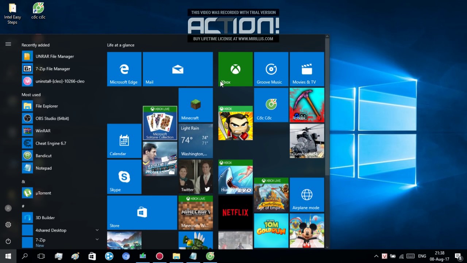Image resolution: width=467 pixels, height=263 pixels.
Task: Open cốc cốc desktop shortcut
Action: 38,11
